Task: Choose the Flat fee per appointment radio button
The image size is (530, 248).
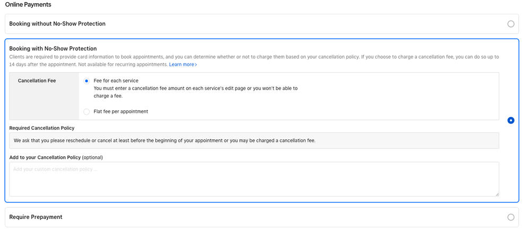Action: coord(86,112)
